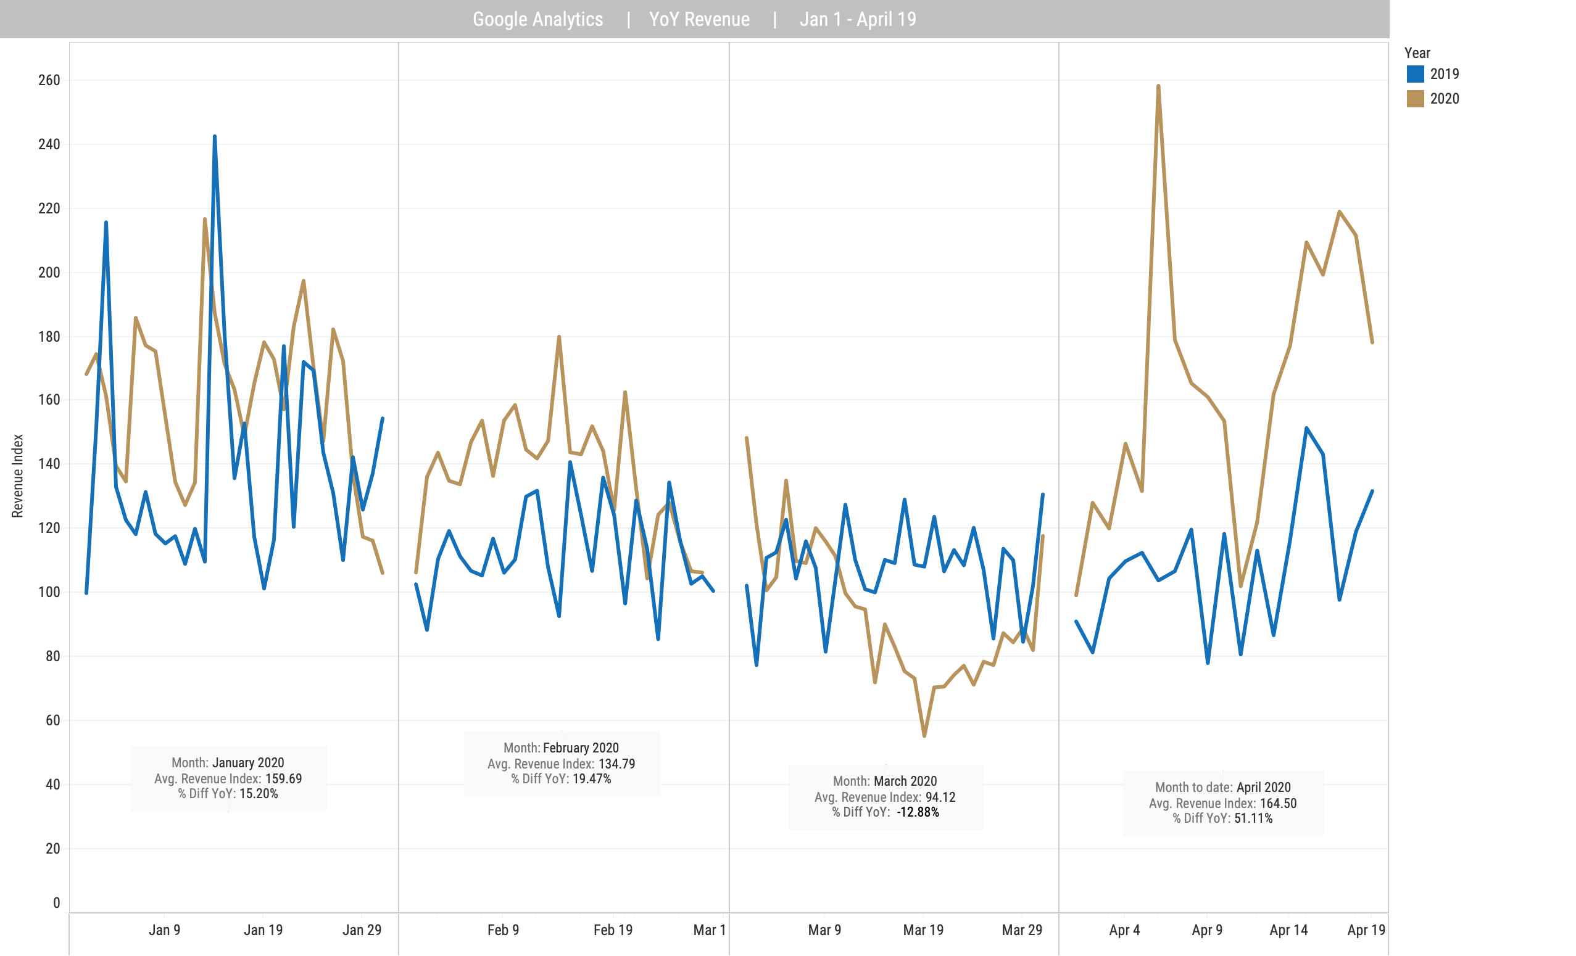Click the 19.47% Diff YoY value
Image resolution: width=1576 pixels, height=956 pixels.
coord(592,779)
